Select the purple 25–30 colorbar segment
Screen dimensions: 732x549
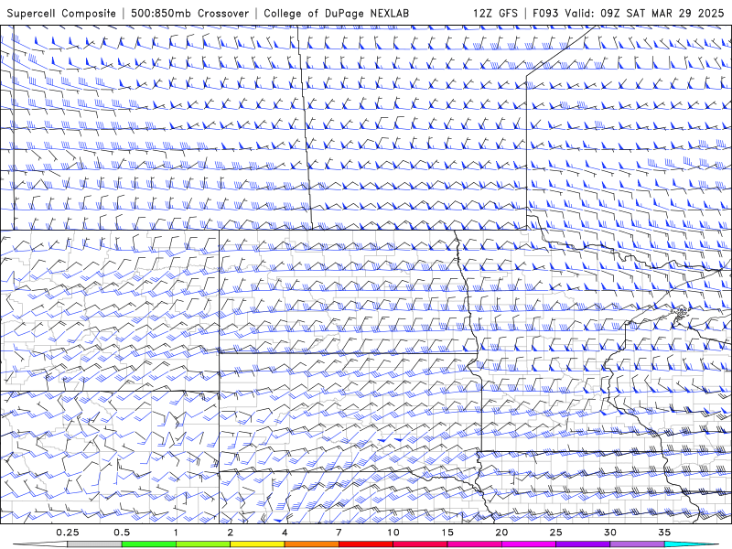point(583,544)
